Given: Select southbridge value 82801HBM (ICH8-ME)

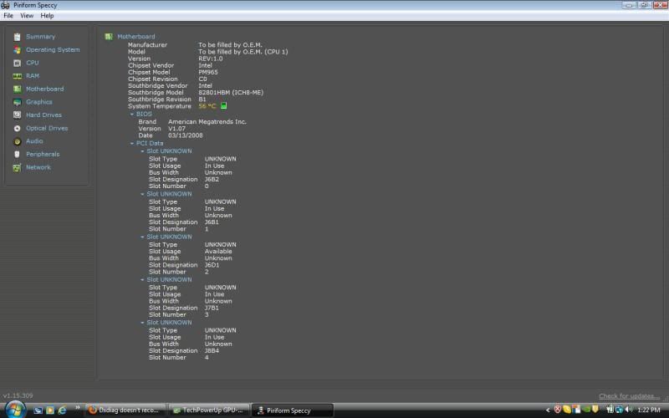Looking at the screenshot, I should coord(231,93).
